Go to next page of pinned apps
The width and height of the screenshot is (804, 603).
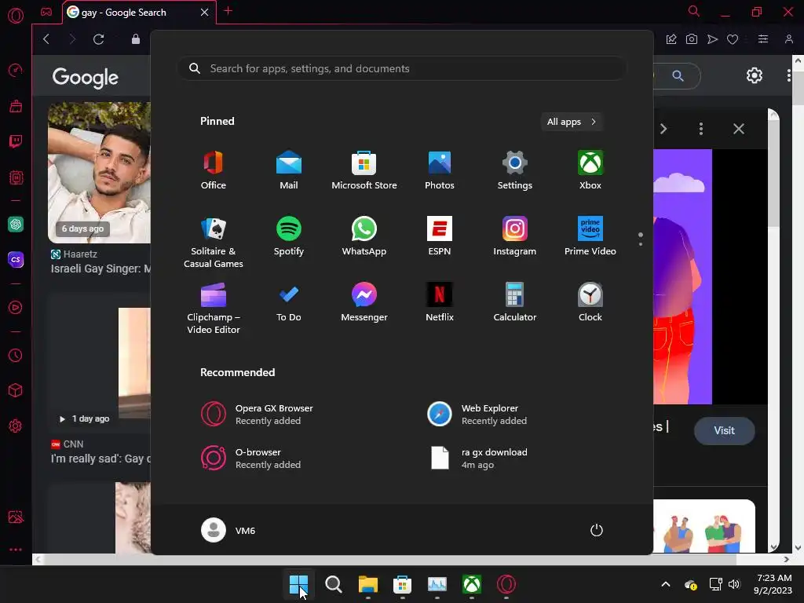[641, 243]
